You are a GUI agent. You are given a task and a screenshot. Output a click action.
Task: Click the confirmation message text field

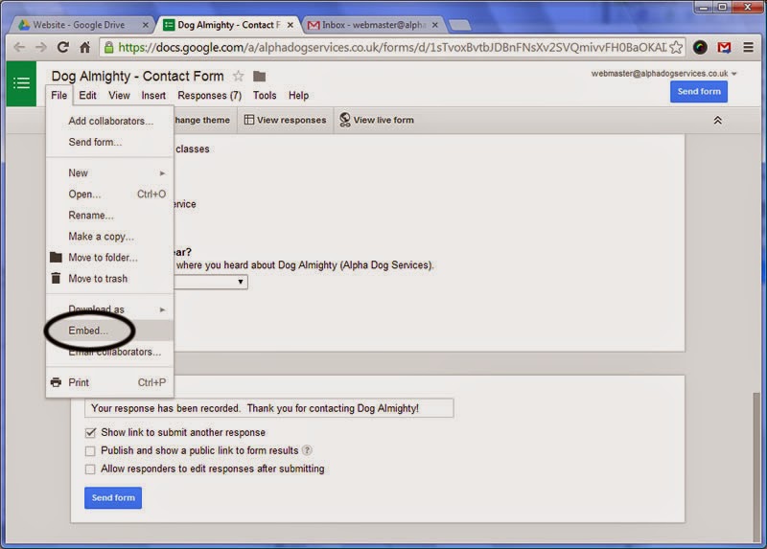(x=269, y=408)
